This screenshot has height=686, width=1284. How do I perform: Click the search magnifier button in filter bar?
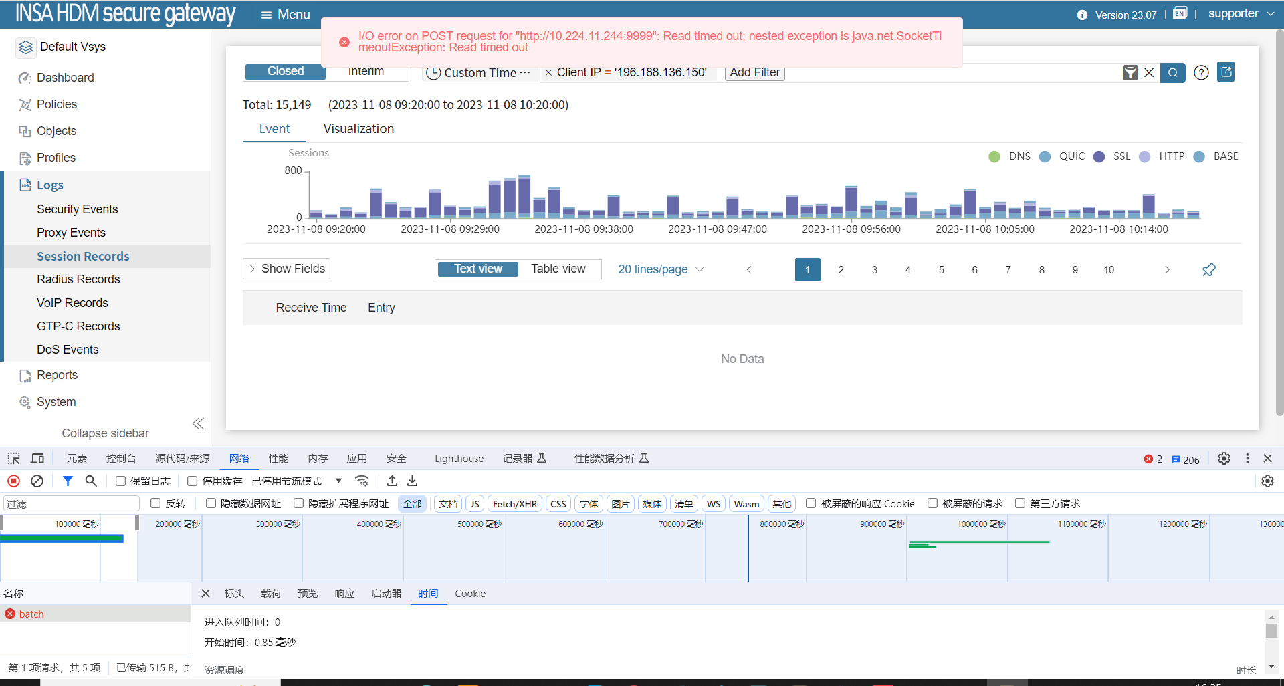pyautogui.click(x=1172, y=72)
